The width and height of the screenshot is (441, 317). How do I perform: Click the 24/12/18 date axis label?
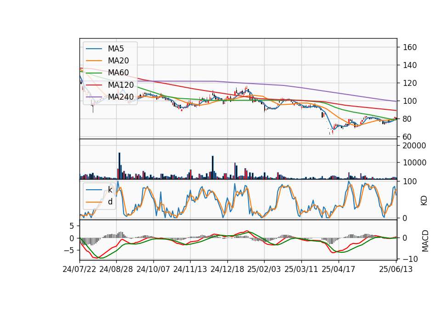(227, 269)
